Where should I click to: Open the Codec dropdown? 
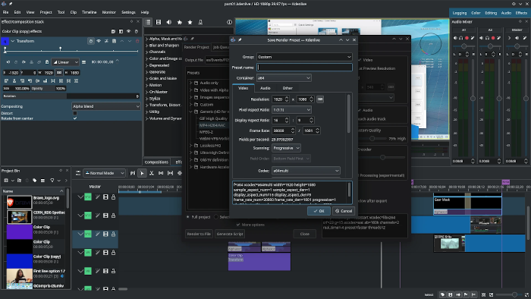point(306,171)
